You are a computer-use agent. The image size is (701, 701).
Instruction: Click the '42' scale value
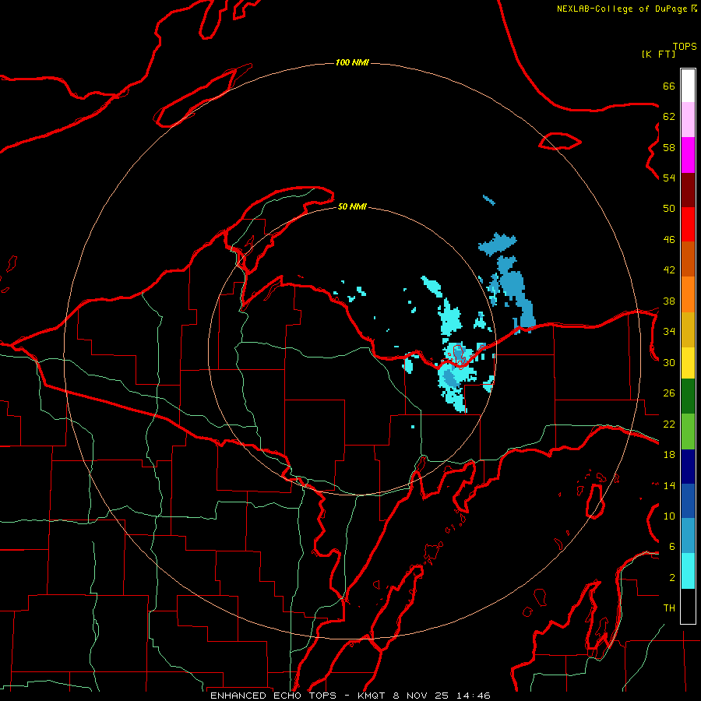point(669,270)
